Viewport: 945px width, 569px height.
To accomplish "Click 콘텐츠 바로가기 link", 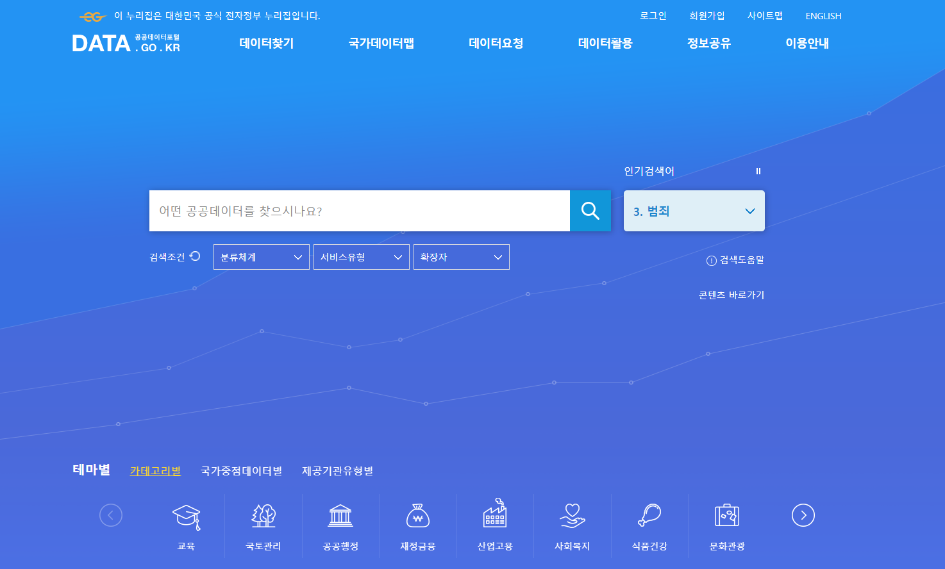I will pyautogui.click(x=732, y=295).
